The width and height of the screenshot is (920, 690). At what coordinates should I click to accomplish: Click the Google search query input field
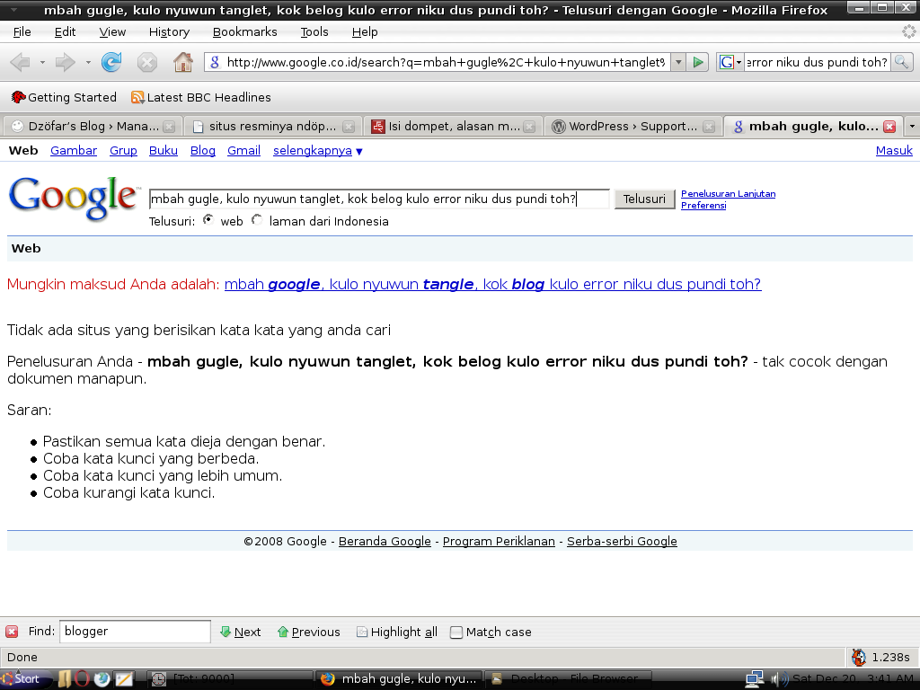379,199
